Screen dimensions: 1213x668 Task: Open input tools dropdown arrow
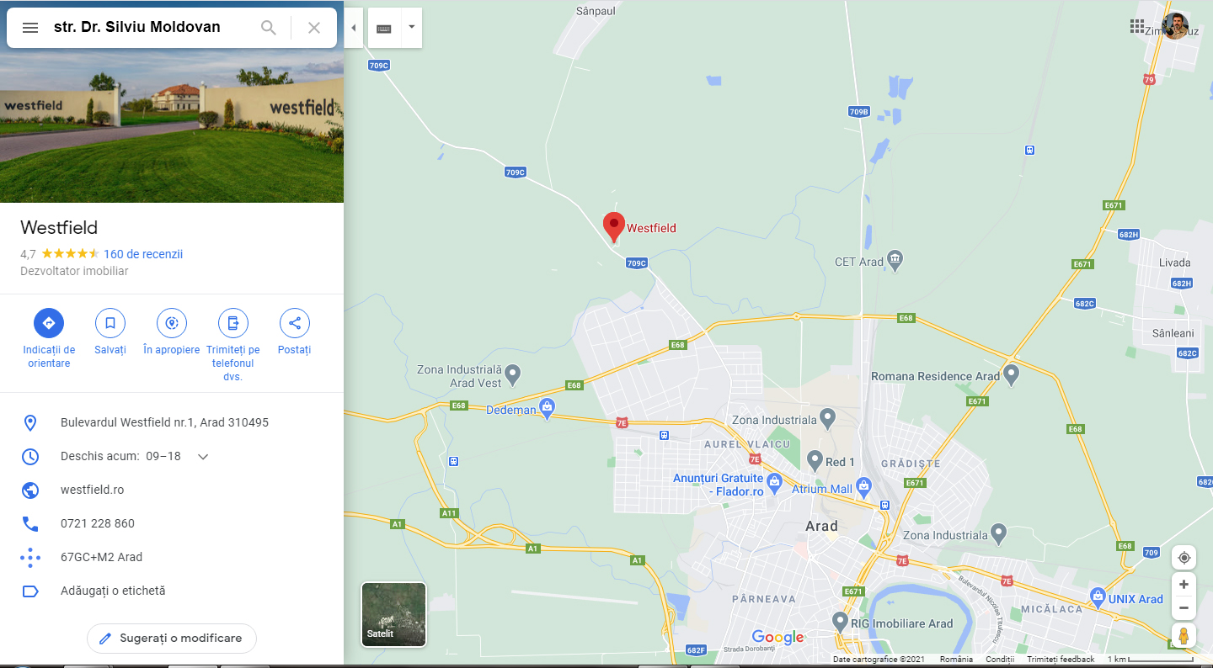[411, 28]
